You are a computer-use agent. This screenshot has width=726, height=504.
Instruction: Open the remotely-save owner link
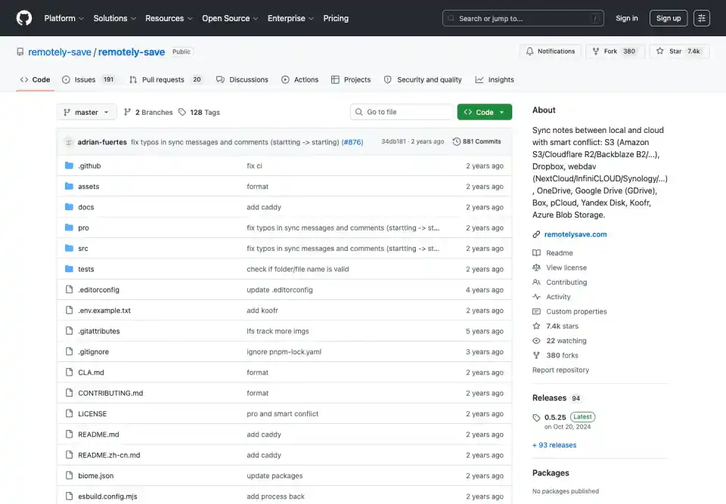point(60,52)
